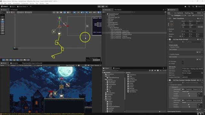205x115 pixels.
Task: Toggle GameObject active checkbox in Inspector
Action: pyautogui.click(x=173, y=13)
